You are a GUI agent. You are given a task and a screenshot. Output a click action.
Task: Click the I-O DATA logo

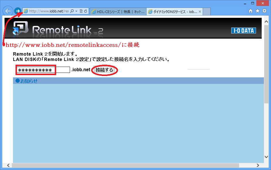244,30
